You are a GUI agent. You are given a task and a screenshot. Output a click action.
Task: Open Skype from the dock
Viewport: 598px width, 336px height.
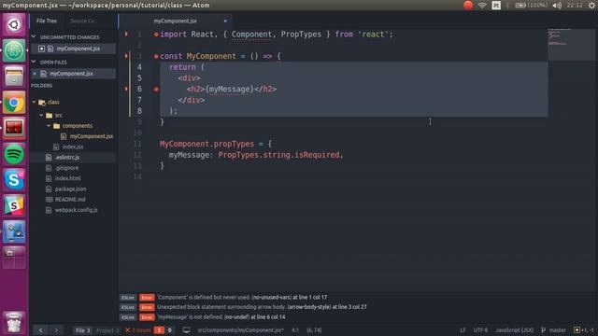pyautogui.click(x=14, y=180)
